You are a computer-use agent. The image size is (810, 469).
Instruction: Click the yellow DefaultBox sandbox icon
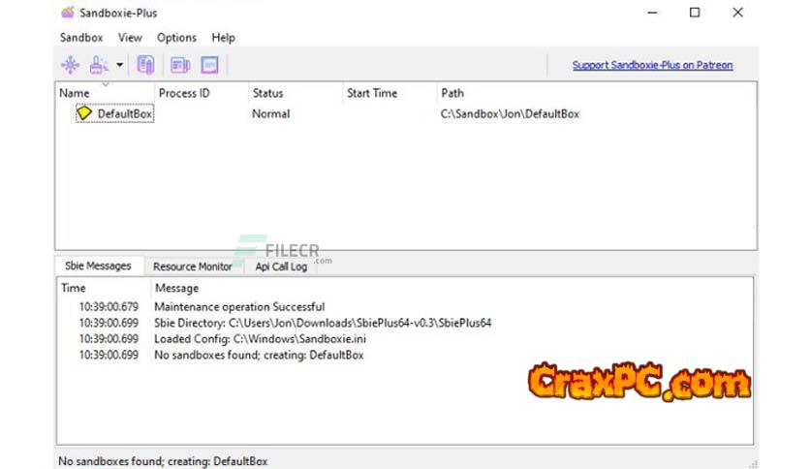point(83,112)
